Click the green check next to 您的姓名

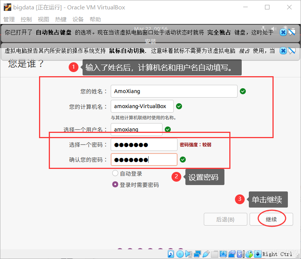243,91
